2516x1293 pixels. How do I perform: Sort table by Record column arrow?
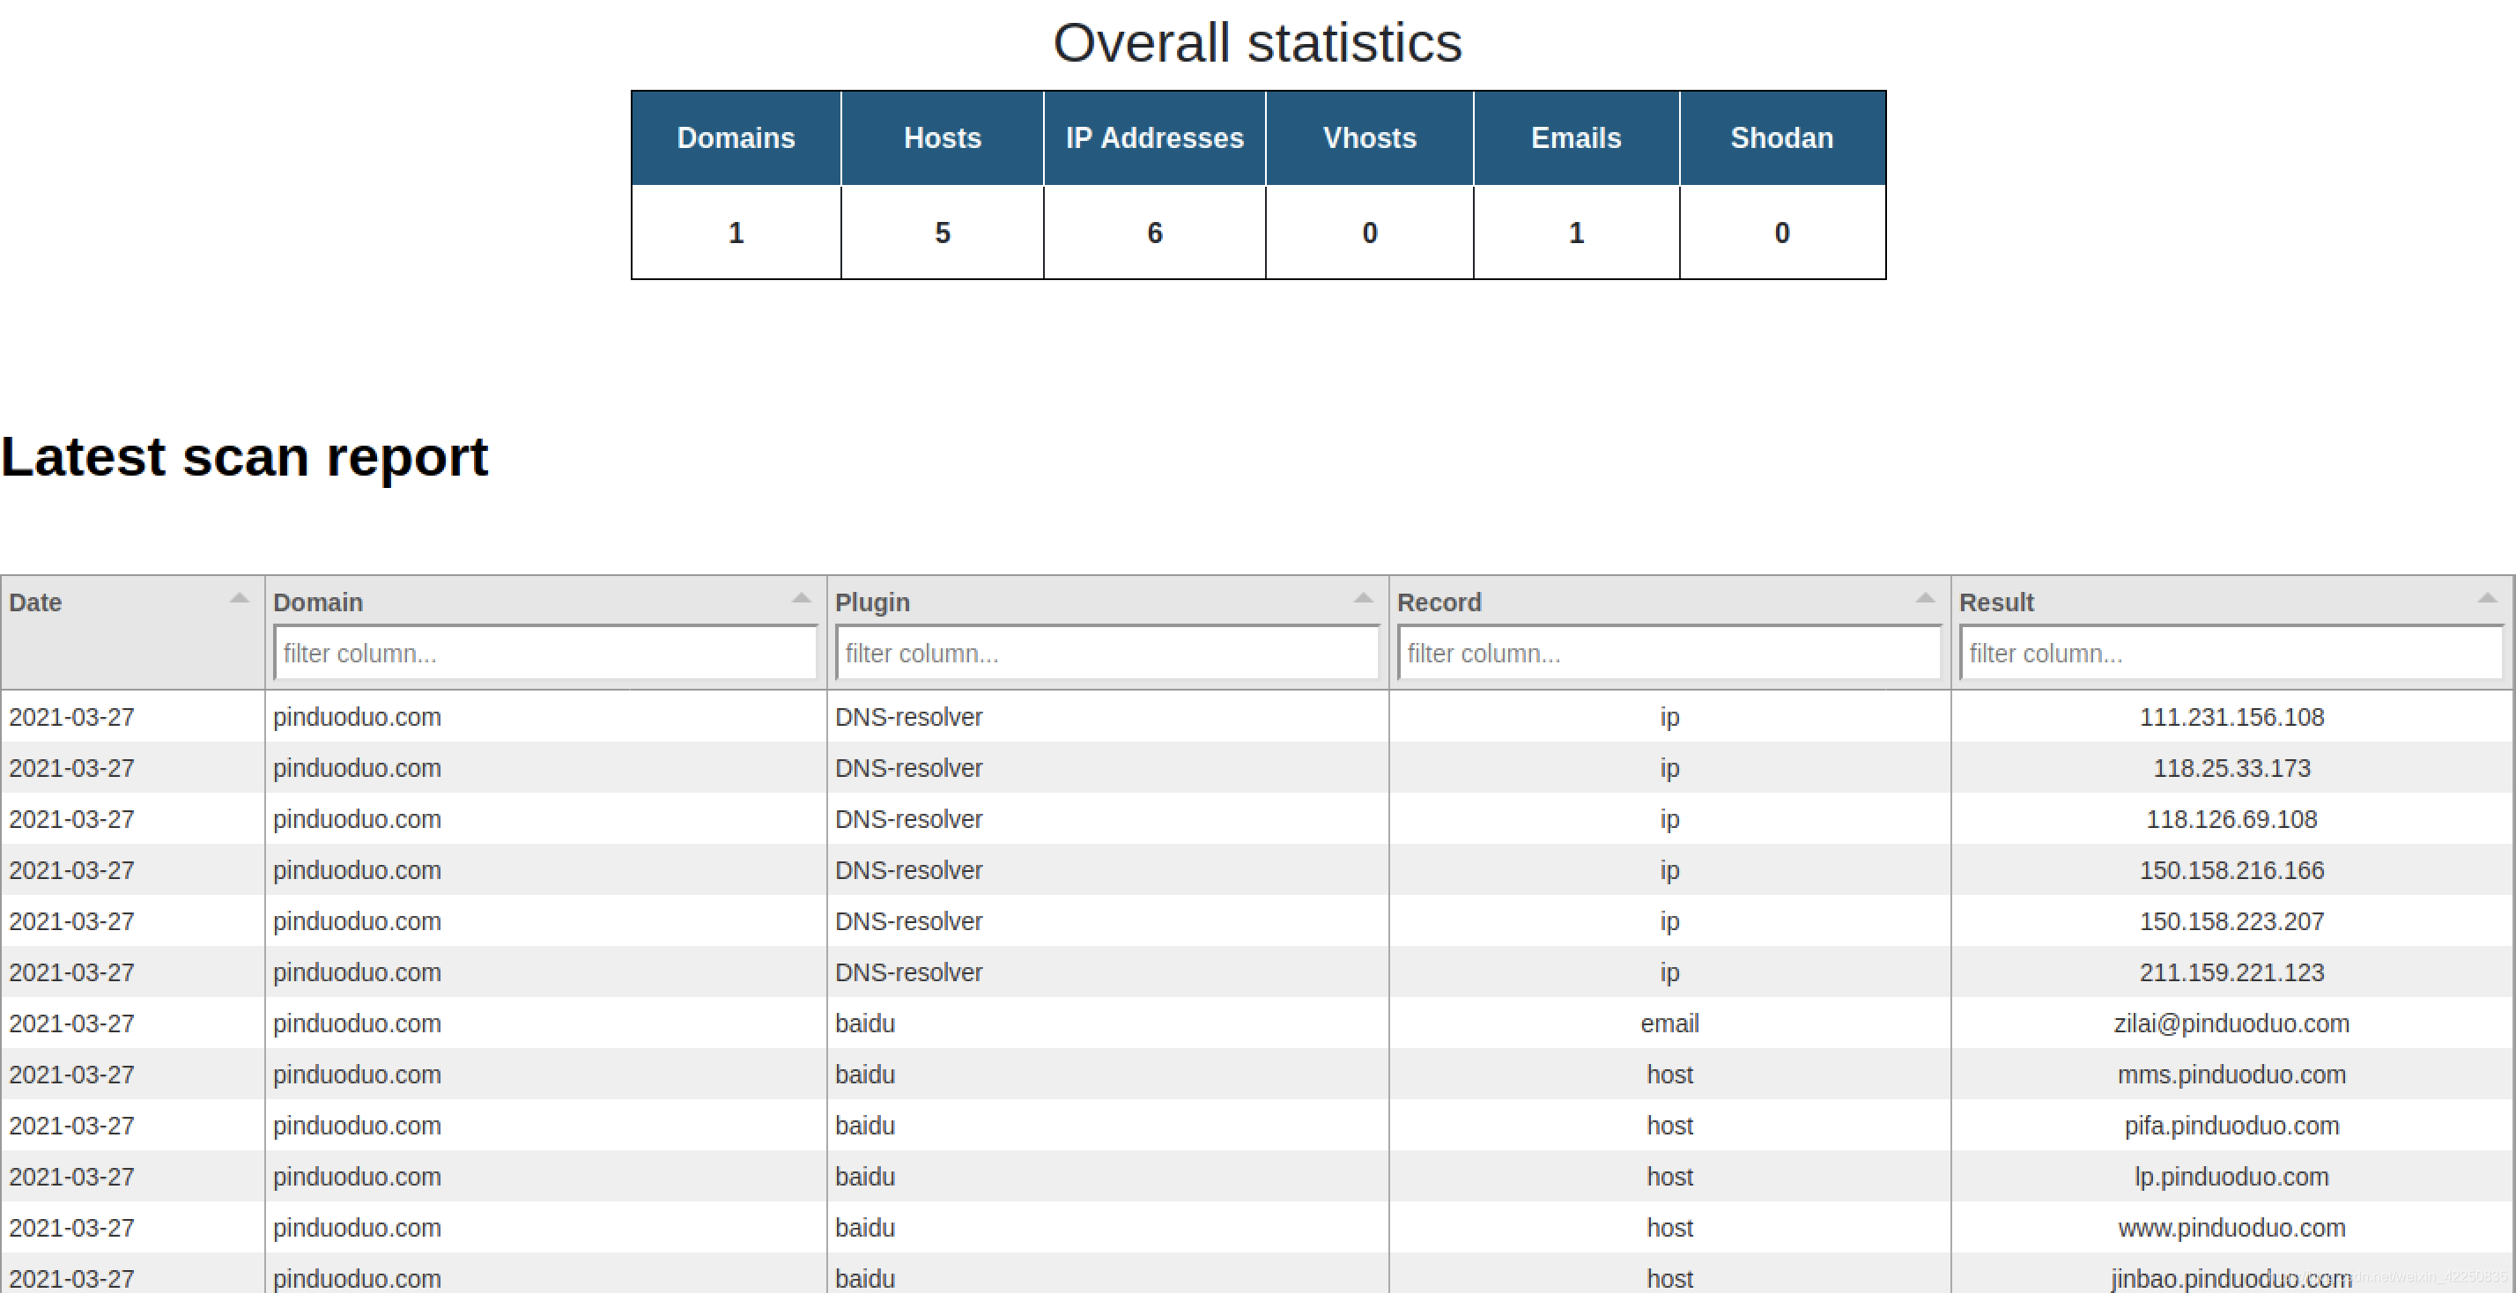pos(1925,598)
